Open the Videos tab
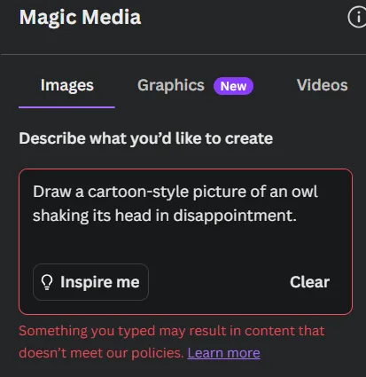 (322, 85)
